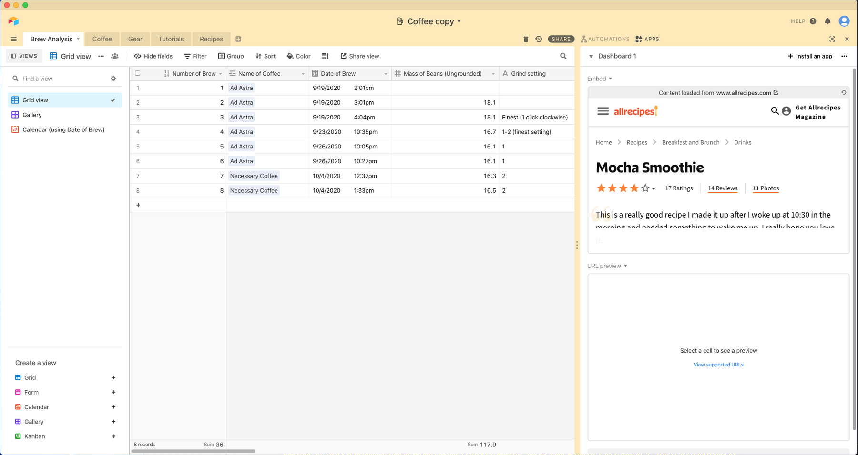Click the horizontal scrollbar under the grid
Viewport: 858px width, 455px height.
tap(194, 451)
